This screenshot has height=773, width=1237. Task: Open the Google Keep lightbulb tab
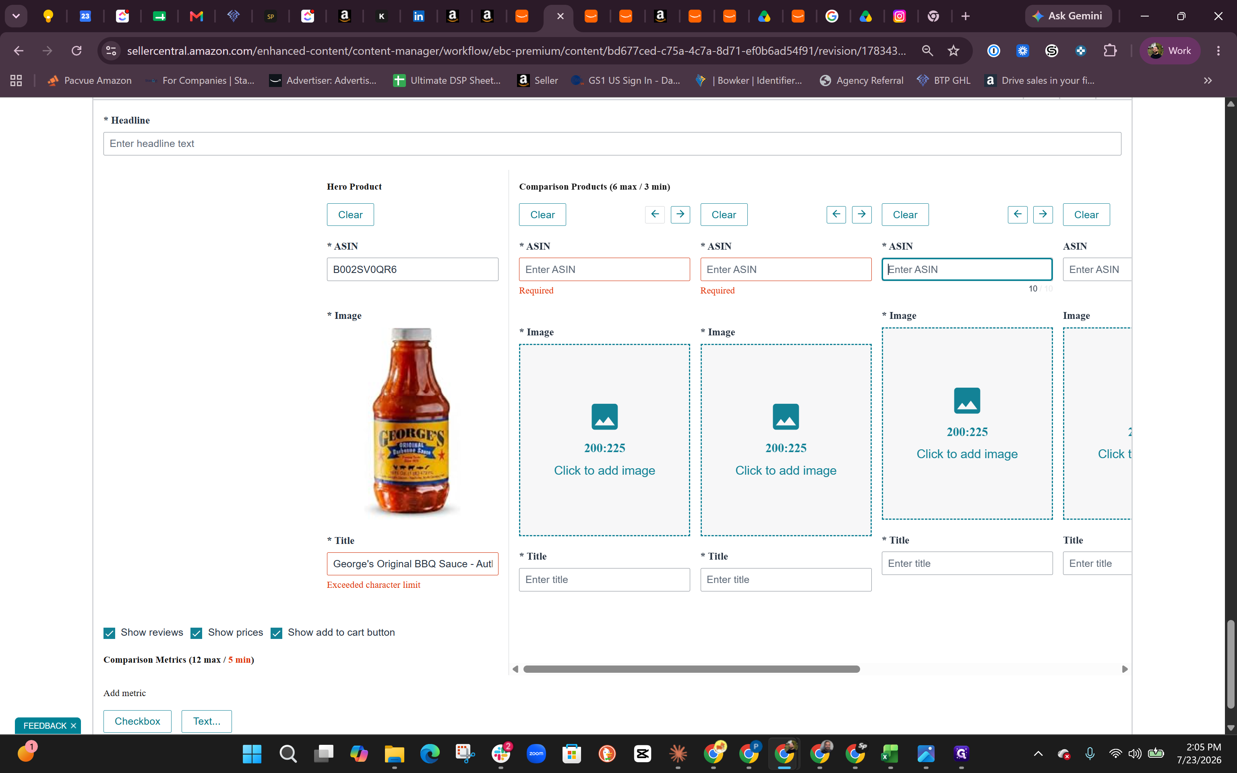pyautogui.click(x=48, y=17)
